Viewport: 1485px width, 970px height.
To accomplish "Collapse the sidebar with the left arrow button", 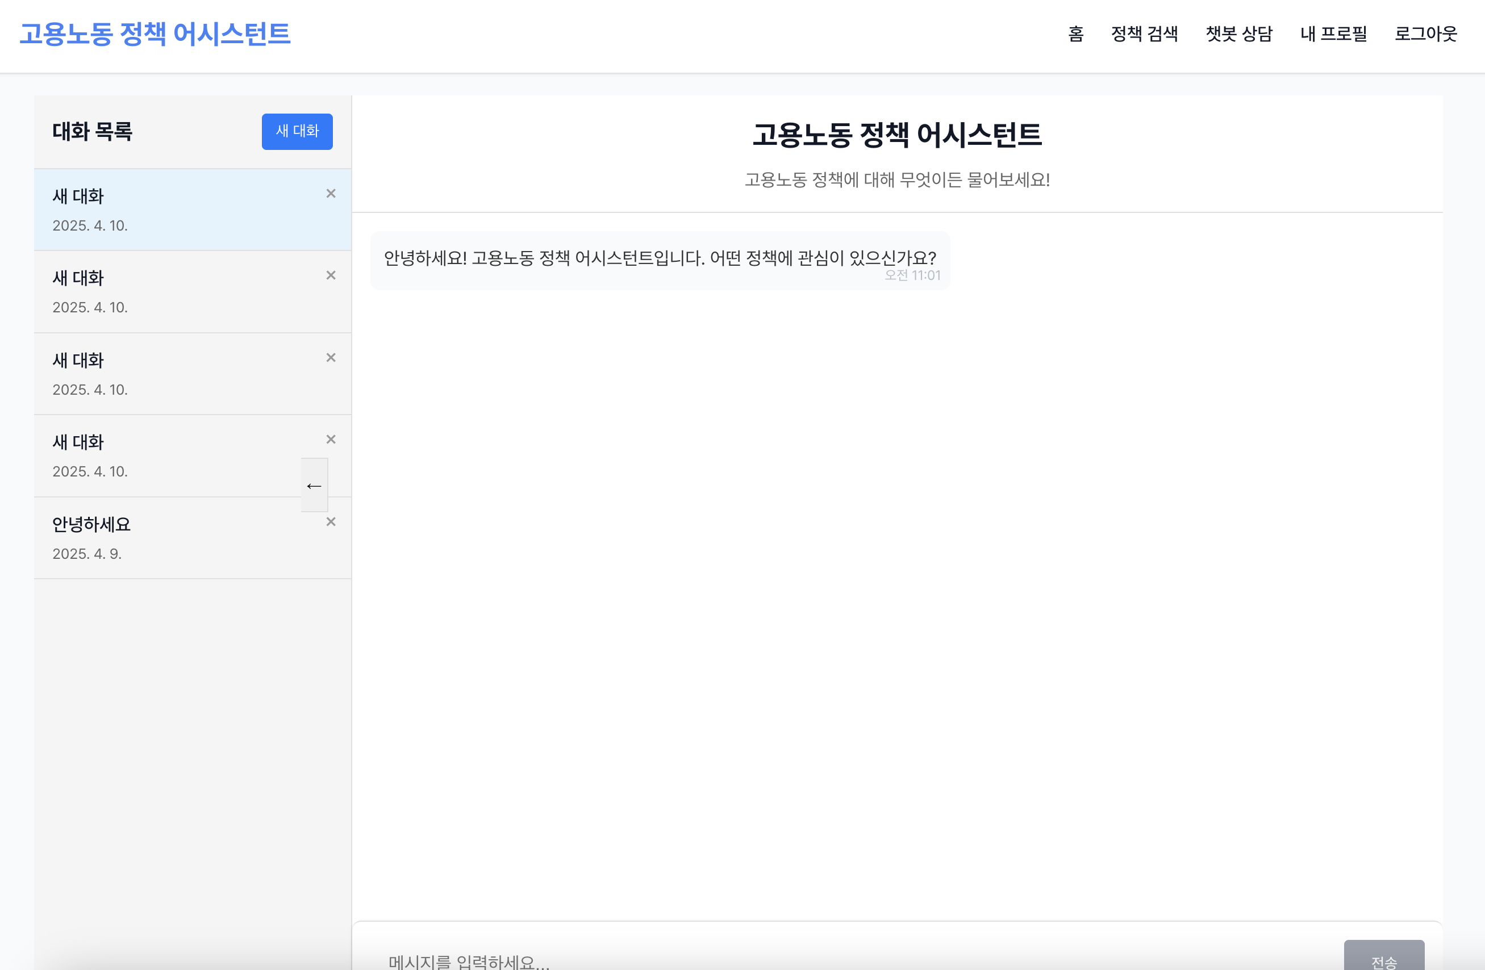I will pos(314,486).
